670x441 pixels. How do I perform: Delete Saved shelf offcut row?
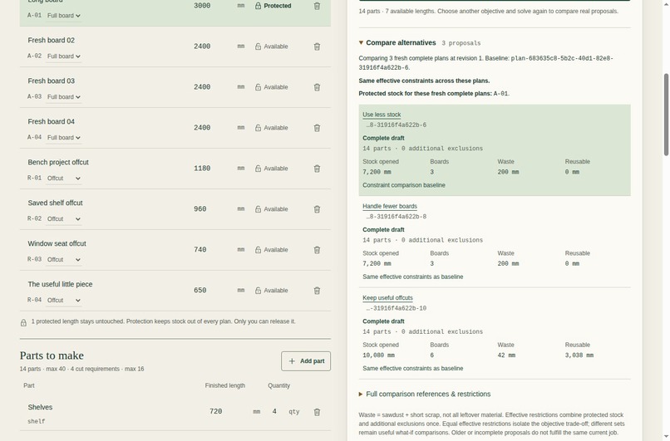pyautogui.click(x=317, y=209)
